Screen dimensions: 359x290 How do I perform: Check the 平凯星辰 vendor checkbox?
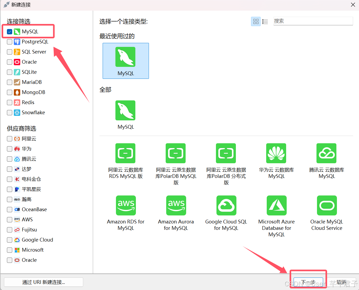point(10,189)
